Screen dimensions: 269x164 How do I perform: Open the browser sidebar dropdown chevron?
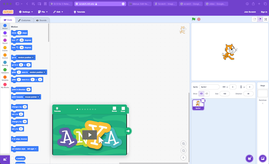(x=22, y=4)
